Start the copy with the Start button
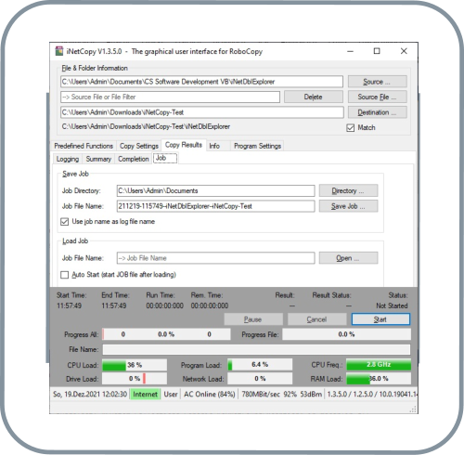This screenshot has height=455, width=464. (380, 319)
